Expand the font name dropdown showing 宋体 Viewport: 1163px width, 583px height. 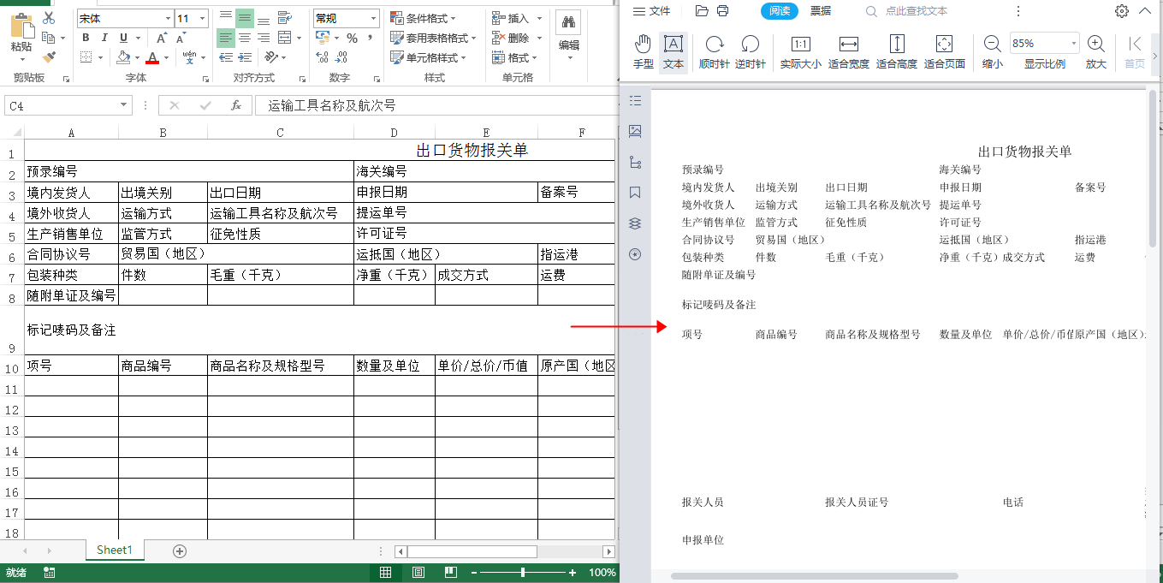[168, 18]
